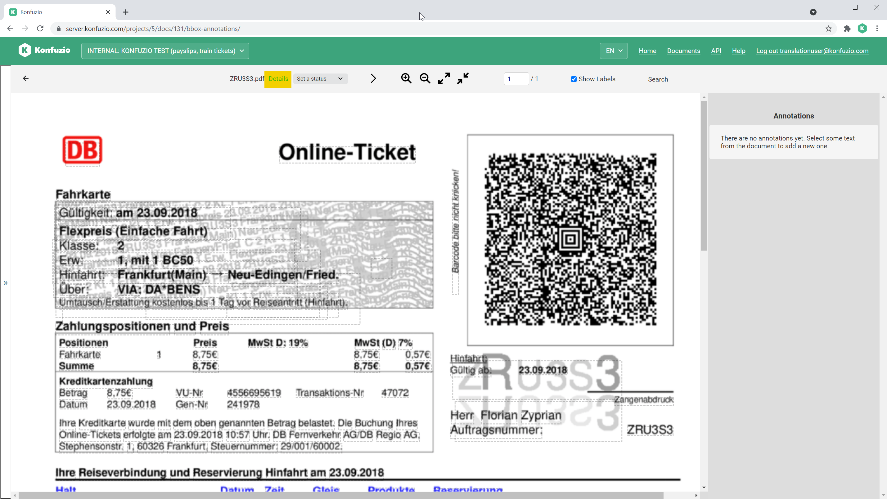This screenshot has width=887, height=499.
Task: Open the API menu link
Action: tap(716, 51)
